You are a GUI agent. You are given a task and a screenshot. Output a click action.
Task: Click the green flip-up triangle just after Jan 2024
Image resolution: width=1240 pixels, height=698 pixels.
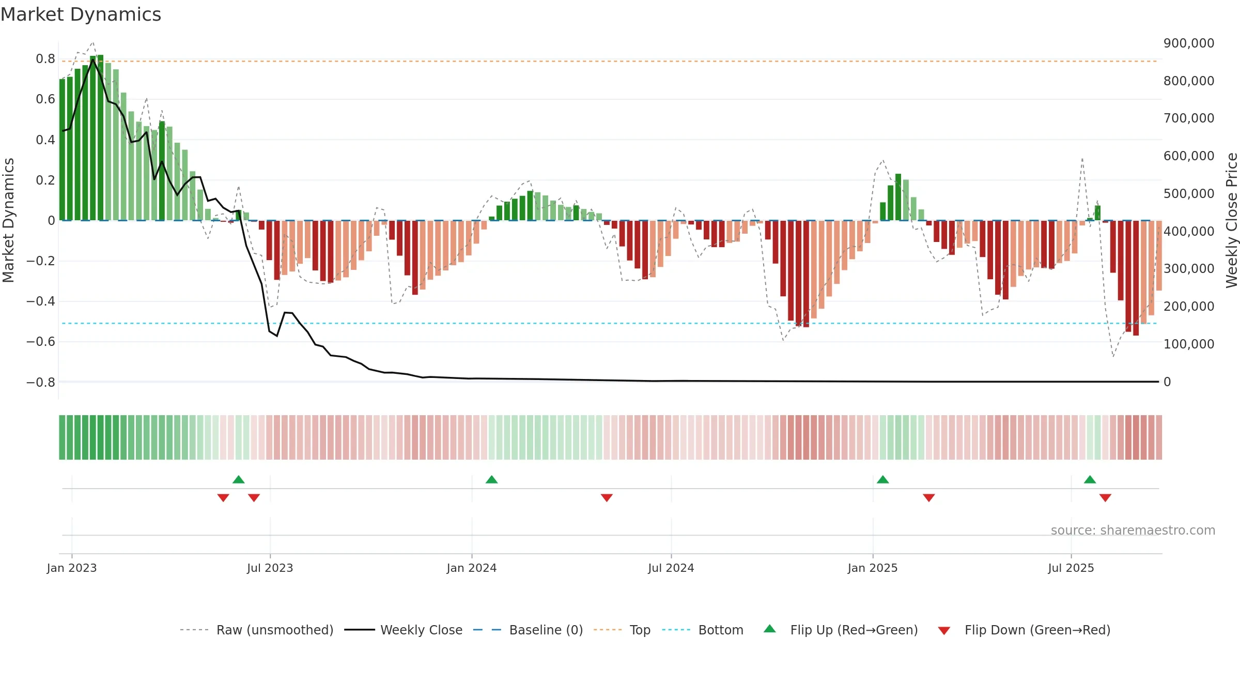tap(492, 480)
